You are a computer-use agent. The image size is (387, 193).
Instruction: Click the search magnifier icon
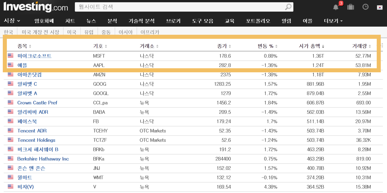288,7
